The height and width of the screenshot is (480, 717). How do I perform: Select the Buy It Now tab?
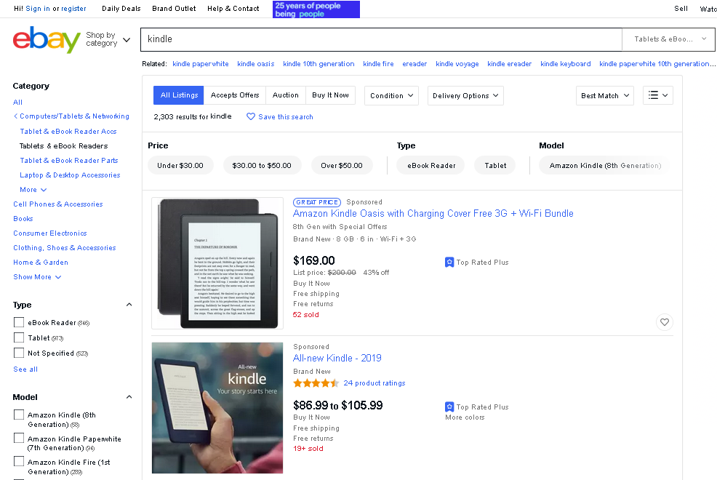click(330, 95)
